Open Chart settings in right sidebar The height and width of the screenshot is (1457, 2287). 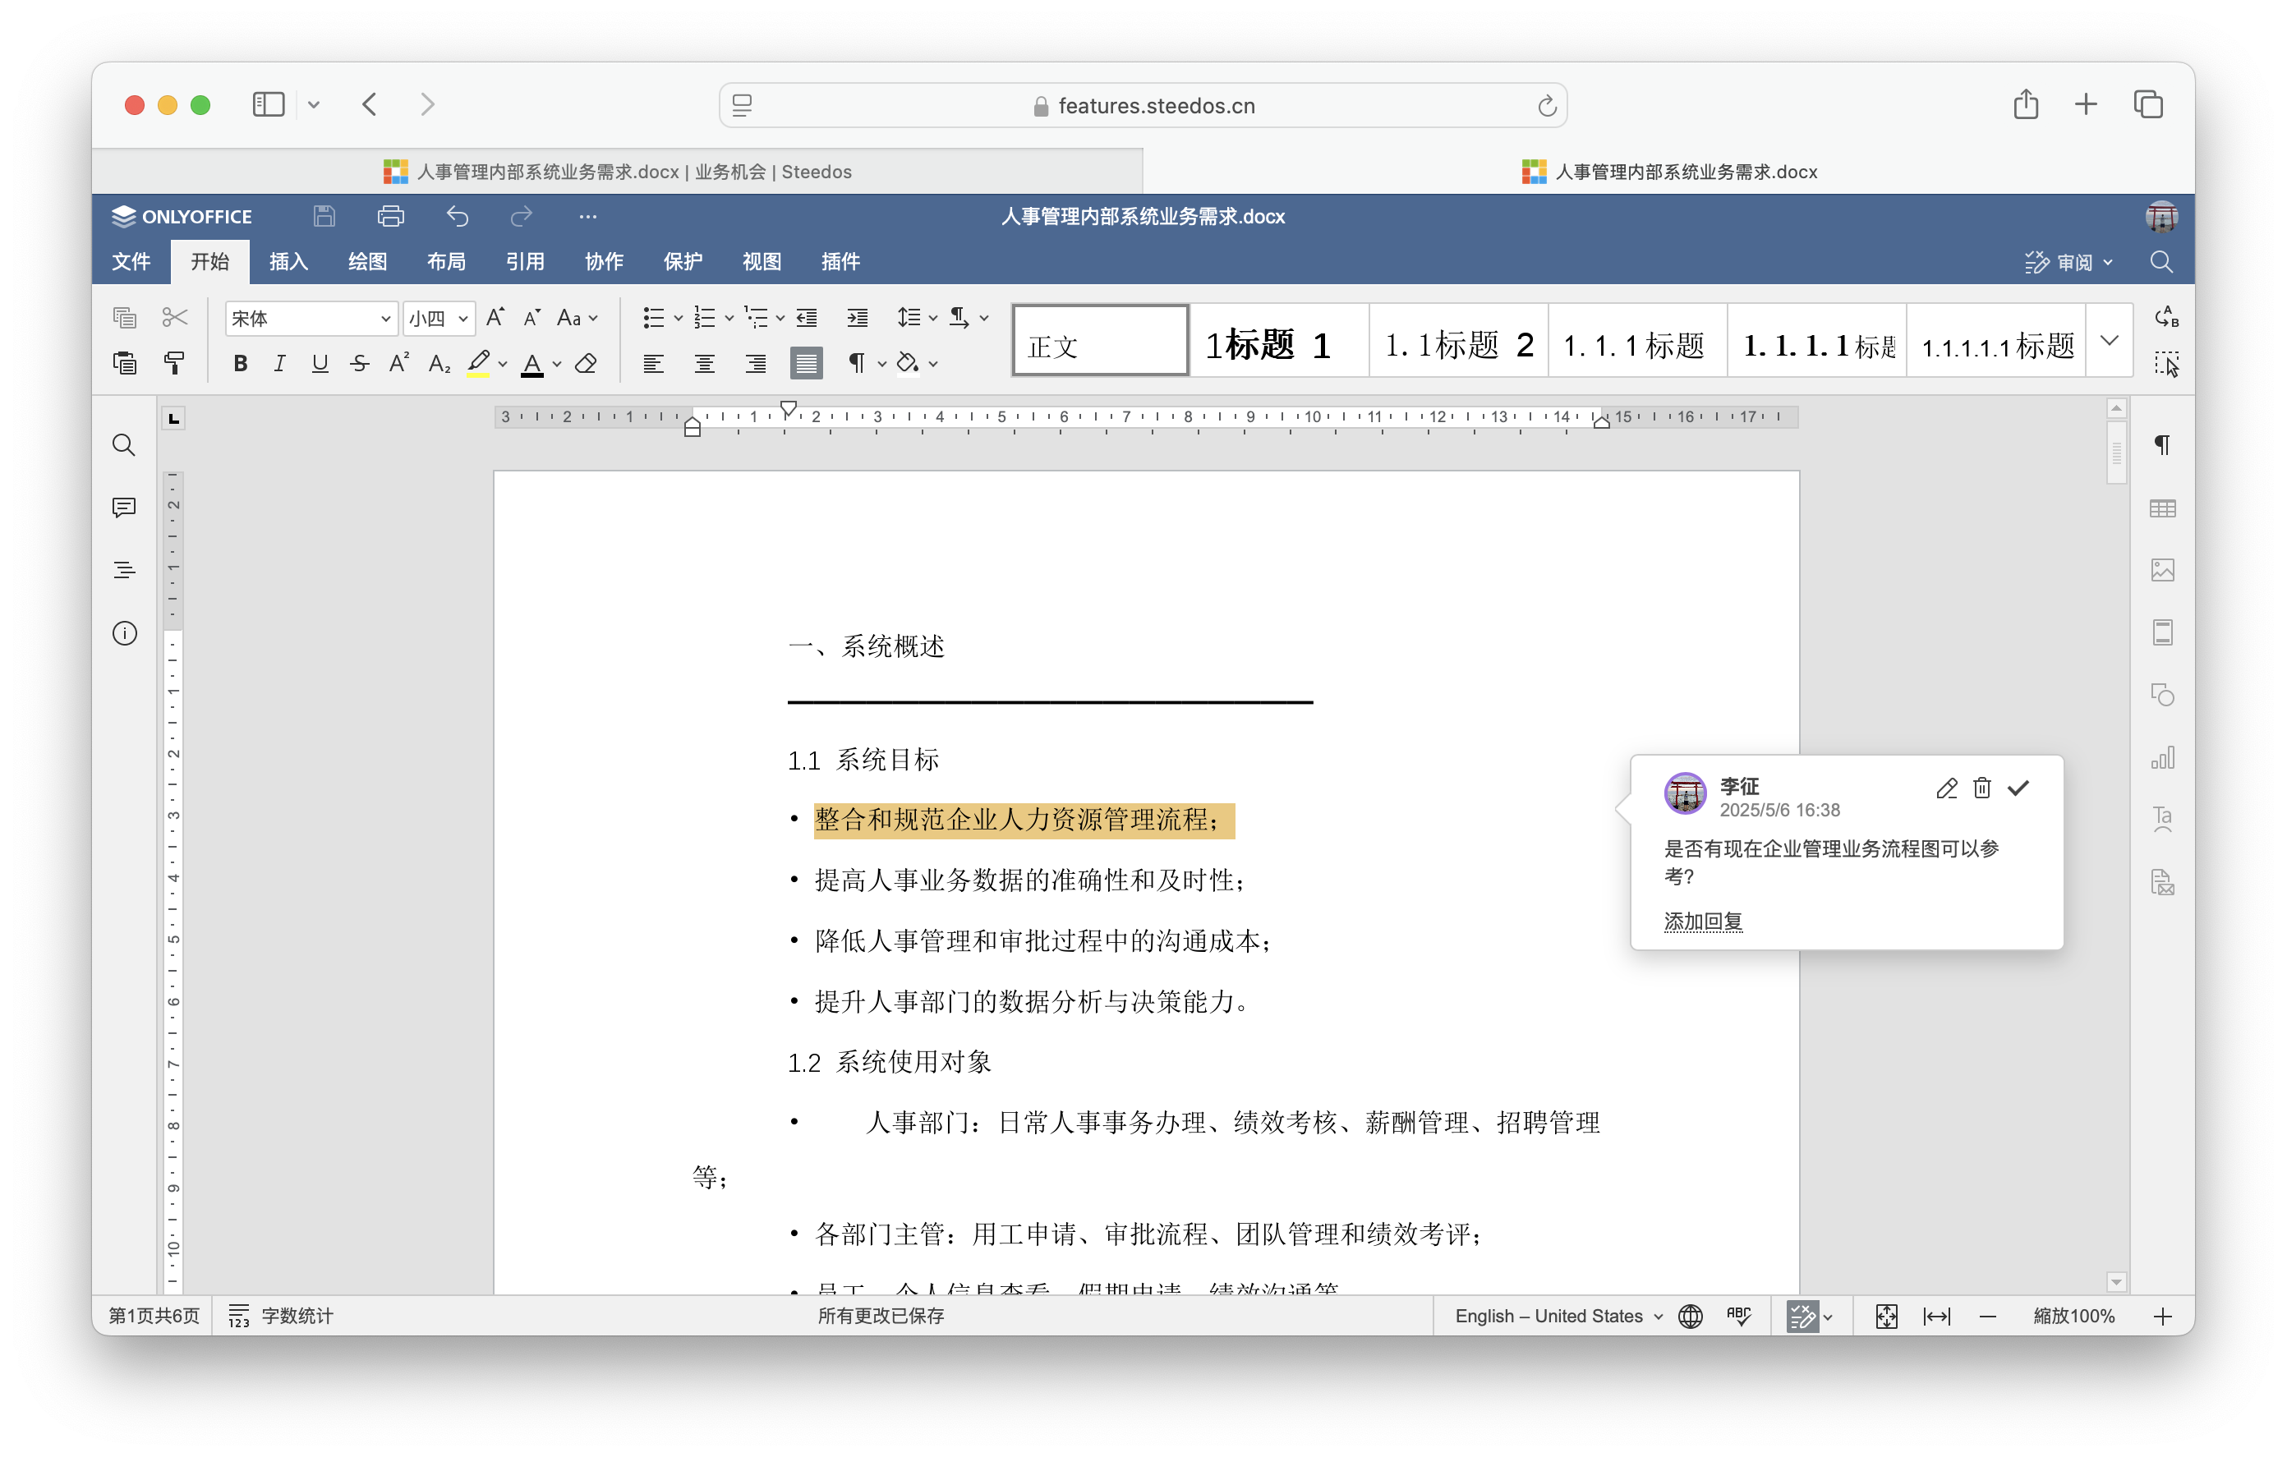pyautogui.click(x=2163, y=757)
